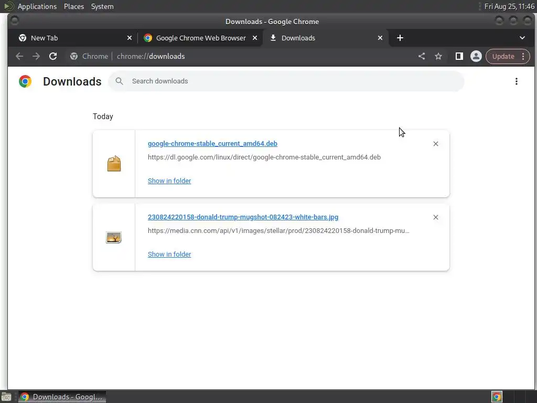Screen dimensions: 537x403
Task: Click the .deb package file icon
Action: tap(114, 164)
